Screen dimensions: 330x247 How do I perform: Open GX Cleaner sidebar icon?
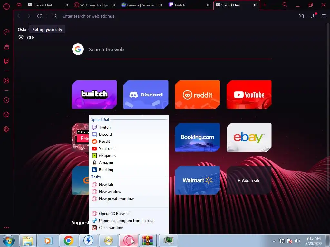[6, 47]
